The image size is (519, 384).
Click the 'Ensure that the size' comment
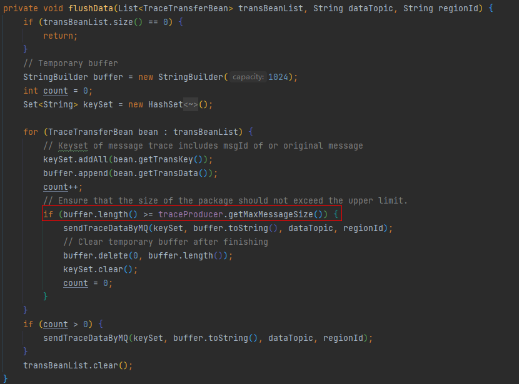click(x=225, y=200)
